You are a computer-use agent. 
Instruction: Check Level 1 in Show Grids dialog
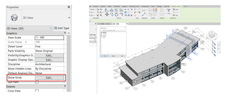(x=102, y=34)
